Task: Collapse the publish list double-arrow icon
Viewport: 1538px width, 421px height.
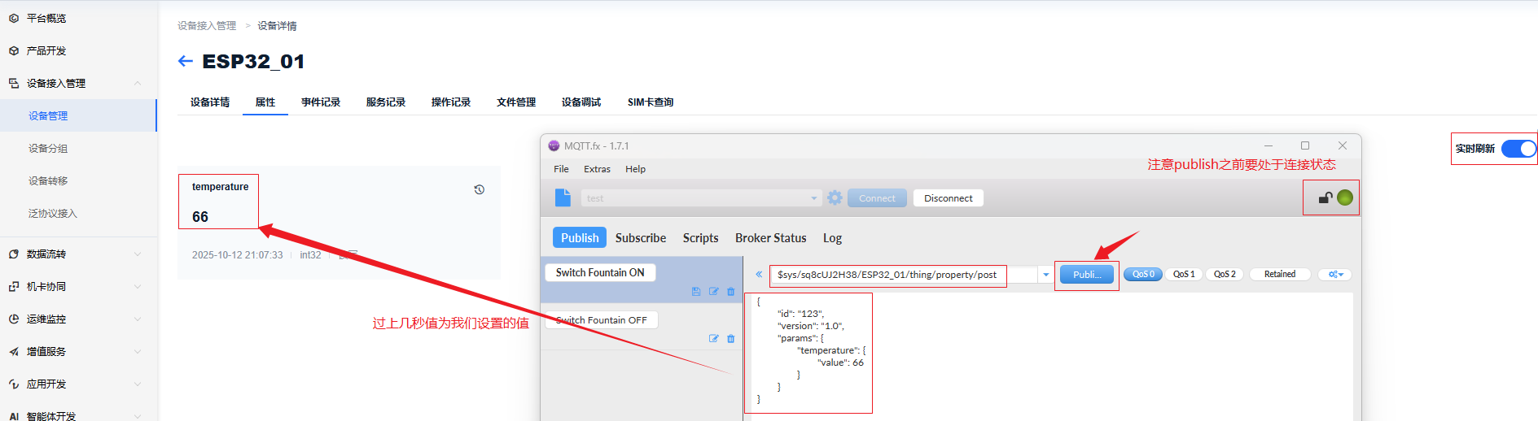Action: [x=759, y=275]
